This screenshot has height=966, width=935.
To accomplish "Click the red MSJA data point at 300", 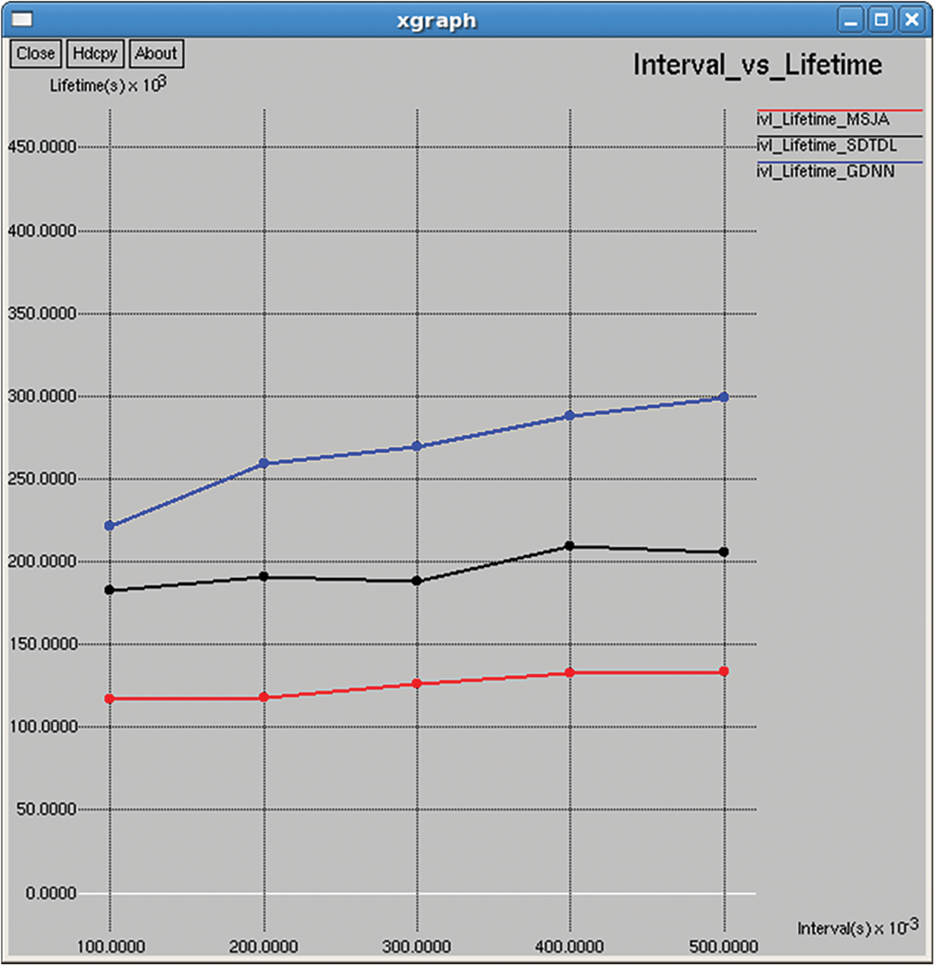I will pyautogui.click(x=417, y=683).
